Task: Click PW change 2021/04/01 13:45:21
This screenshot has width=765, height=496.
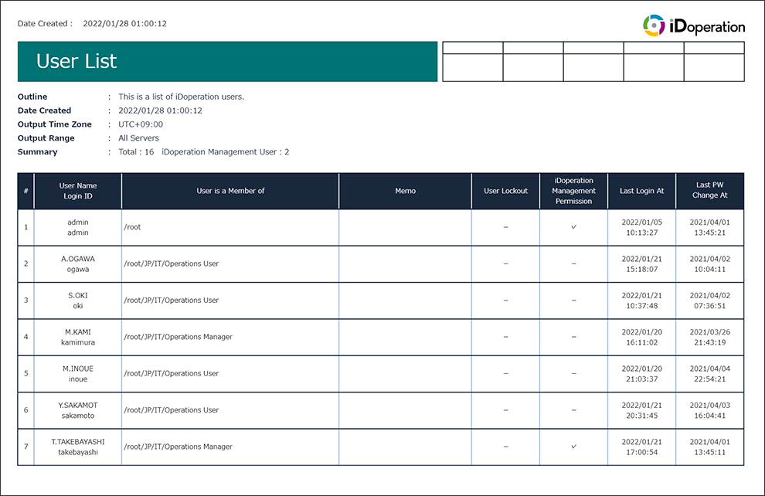Action: tap(710, 227)
